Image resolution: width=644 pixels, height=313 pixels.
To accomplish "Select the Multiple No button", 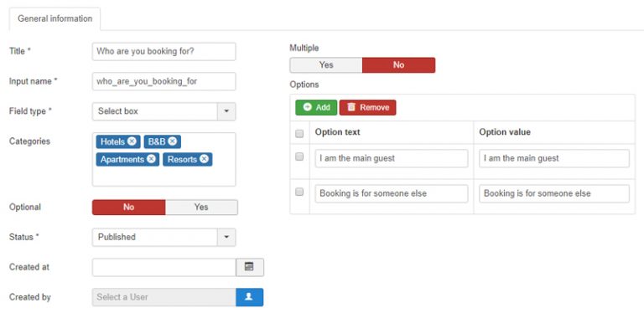I will (x=398, y=65).
